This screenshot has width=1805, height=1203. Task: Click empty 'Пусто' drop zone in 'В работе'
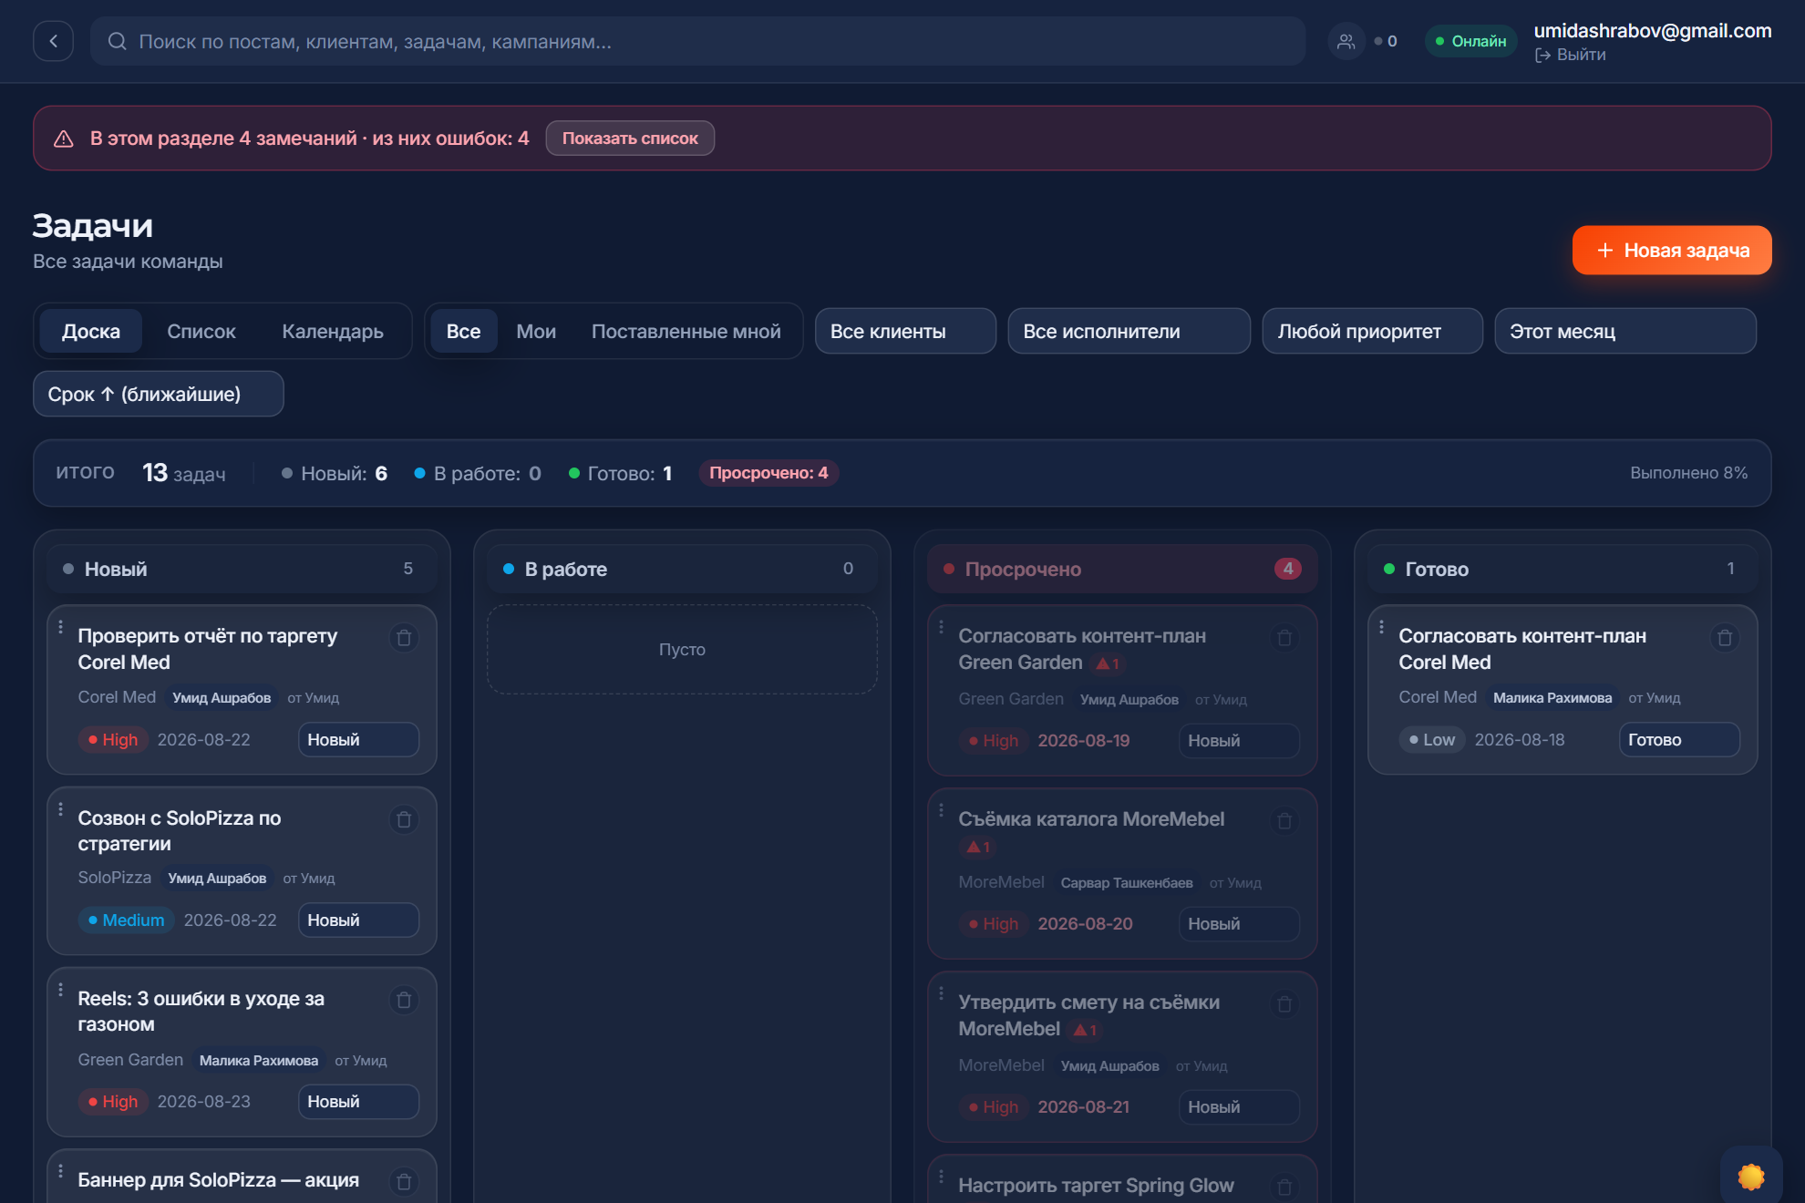682,650
